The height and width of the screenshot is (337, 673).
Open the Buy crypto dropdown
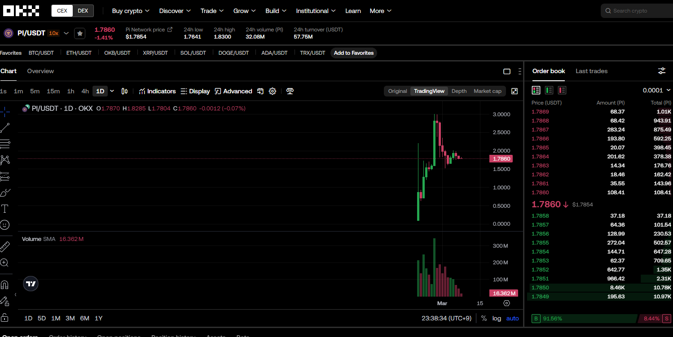click(x=131, y=11)
